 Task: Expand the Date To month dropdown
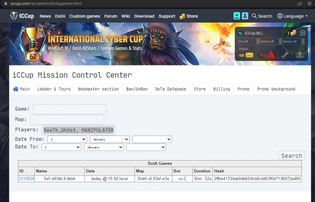104,147
